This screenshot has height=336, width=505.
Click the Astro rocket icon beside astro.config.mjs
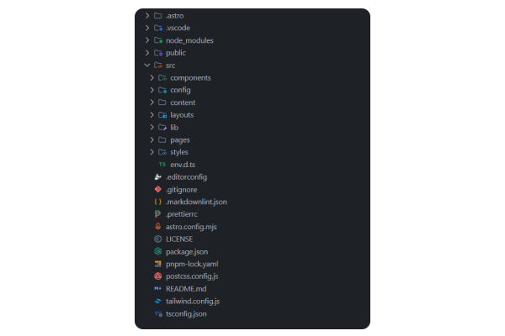pyautogui.click(x=157, y=227)
